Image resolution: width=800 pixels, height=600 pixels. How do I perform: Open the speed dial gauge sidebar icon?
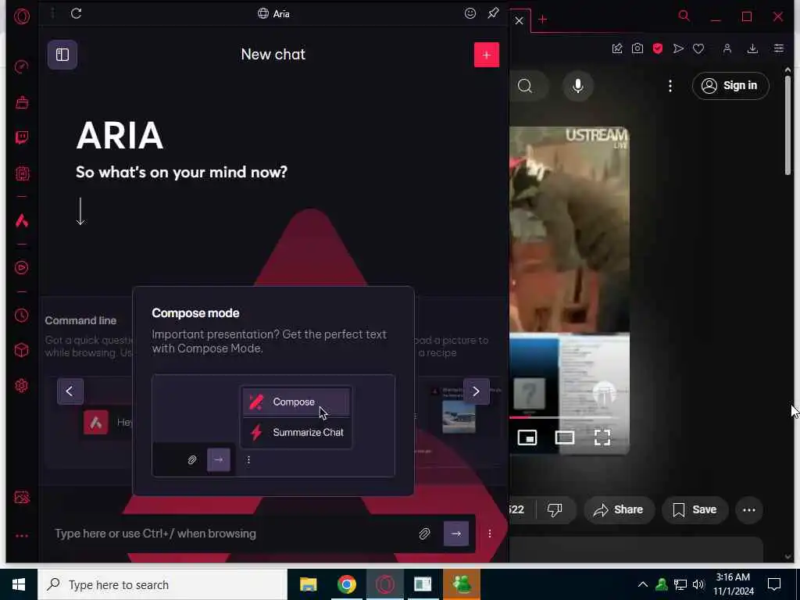coord(21,67)
